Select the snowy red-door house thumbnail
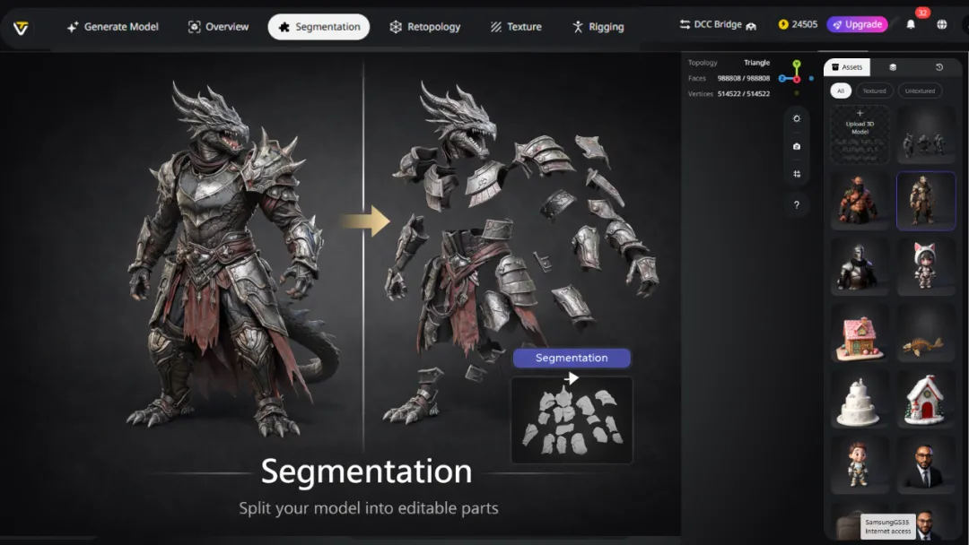Viewport: 969px width, 545px height. 926,400
